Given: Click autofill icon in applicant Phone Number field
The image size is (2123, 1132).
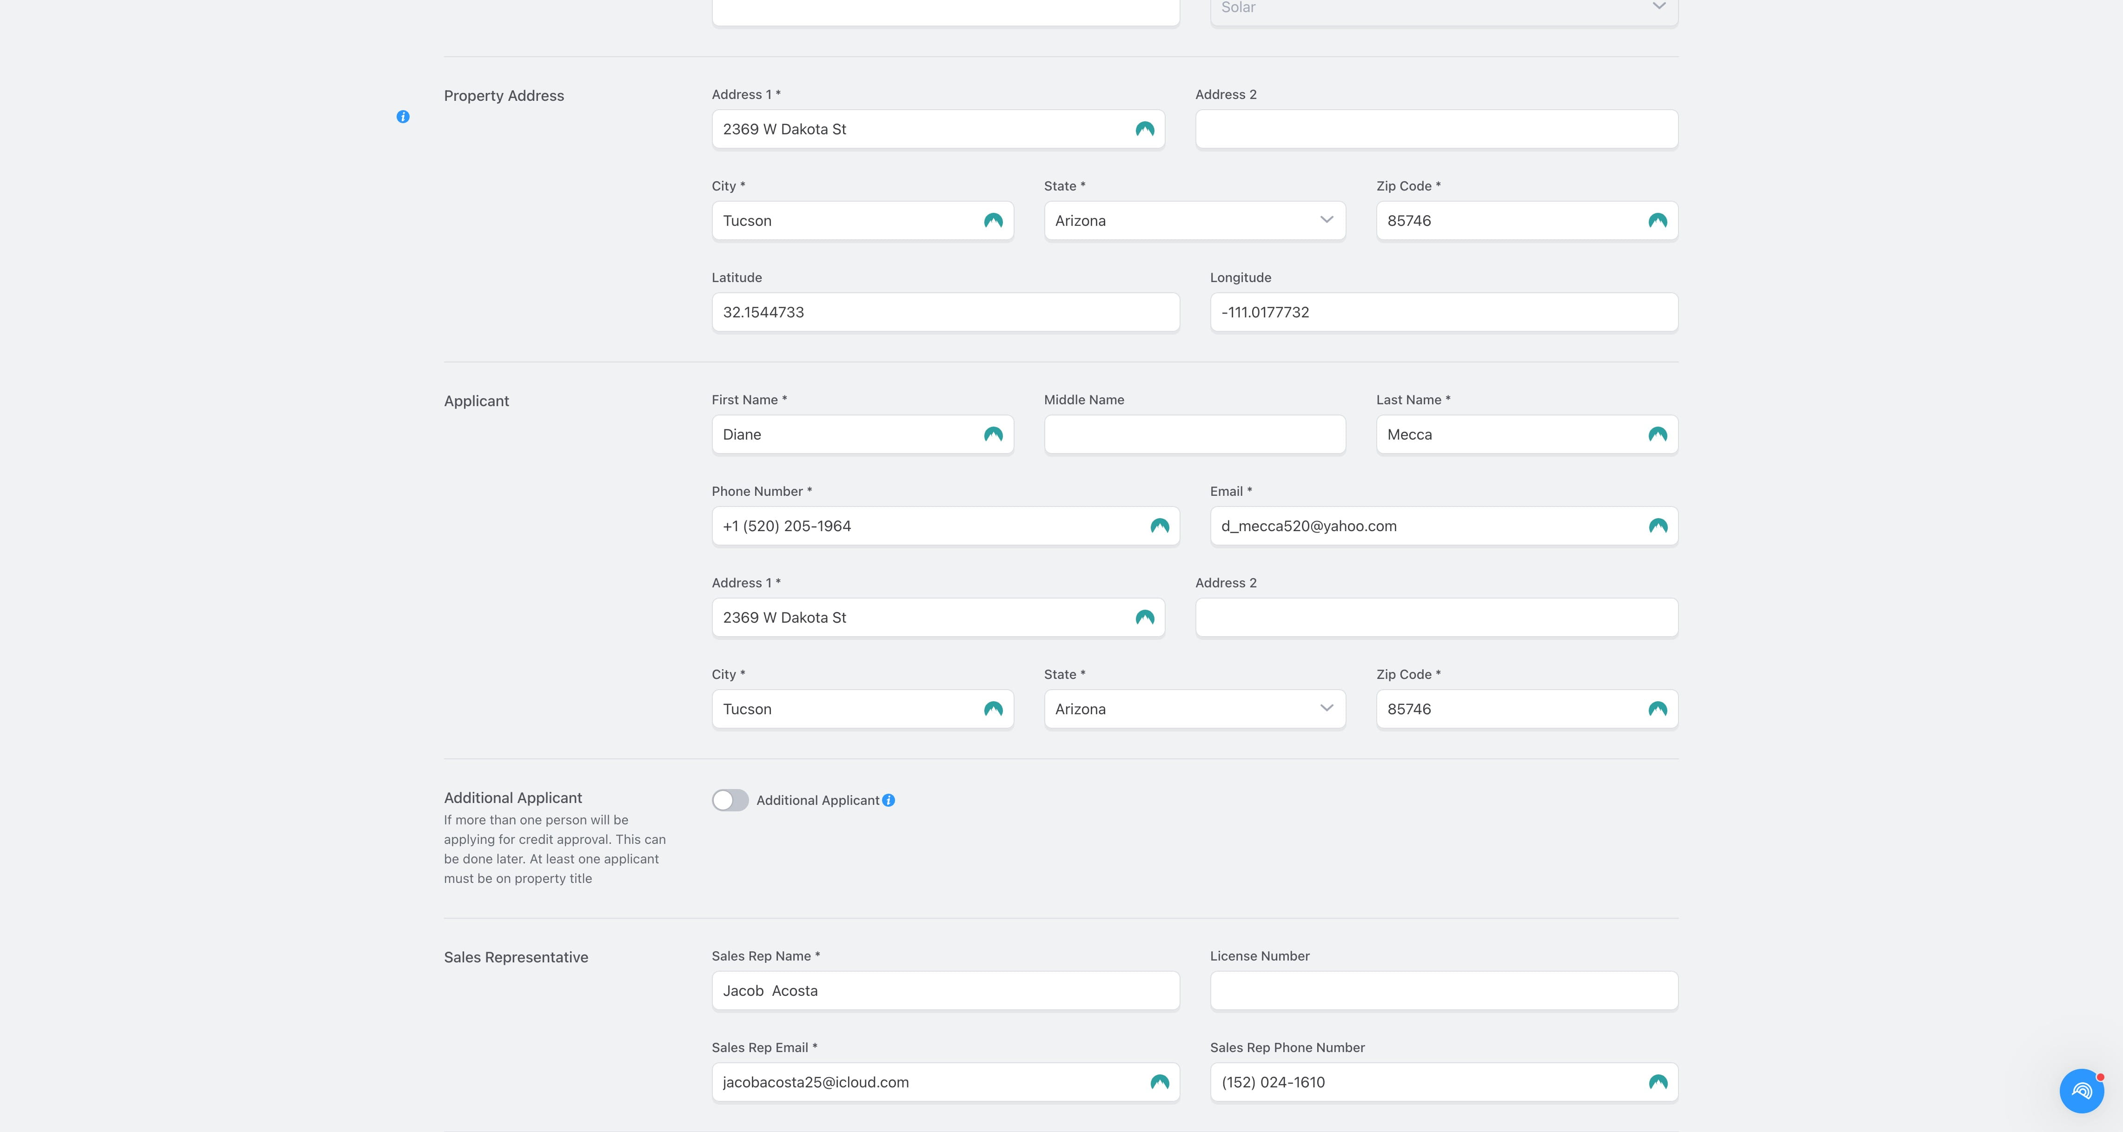Looking at the screenshot, I should click(1160, 526).
